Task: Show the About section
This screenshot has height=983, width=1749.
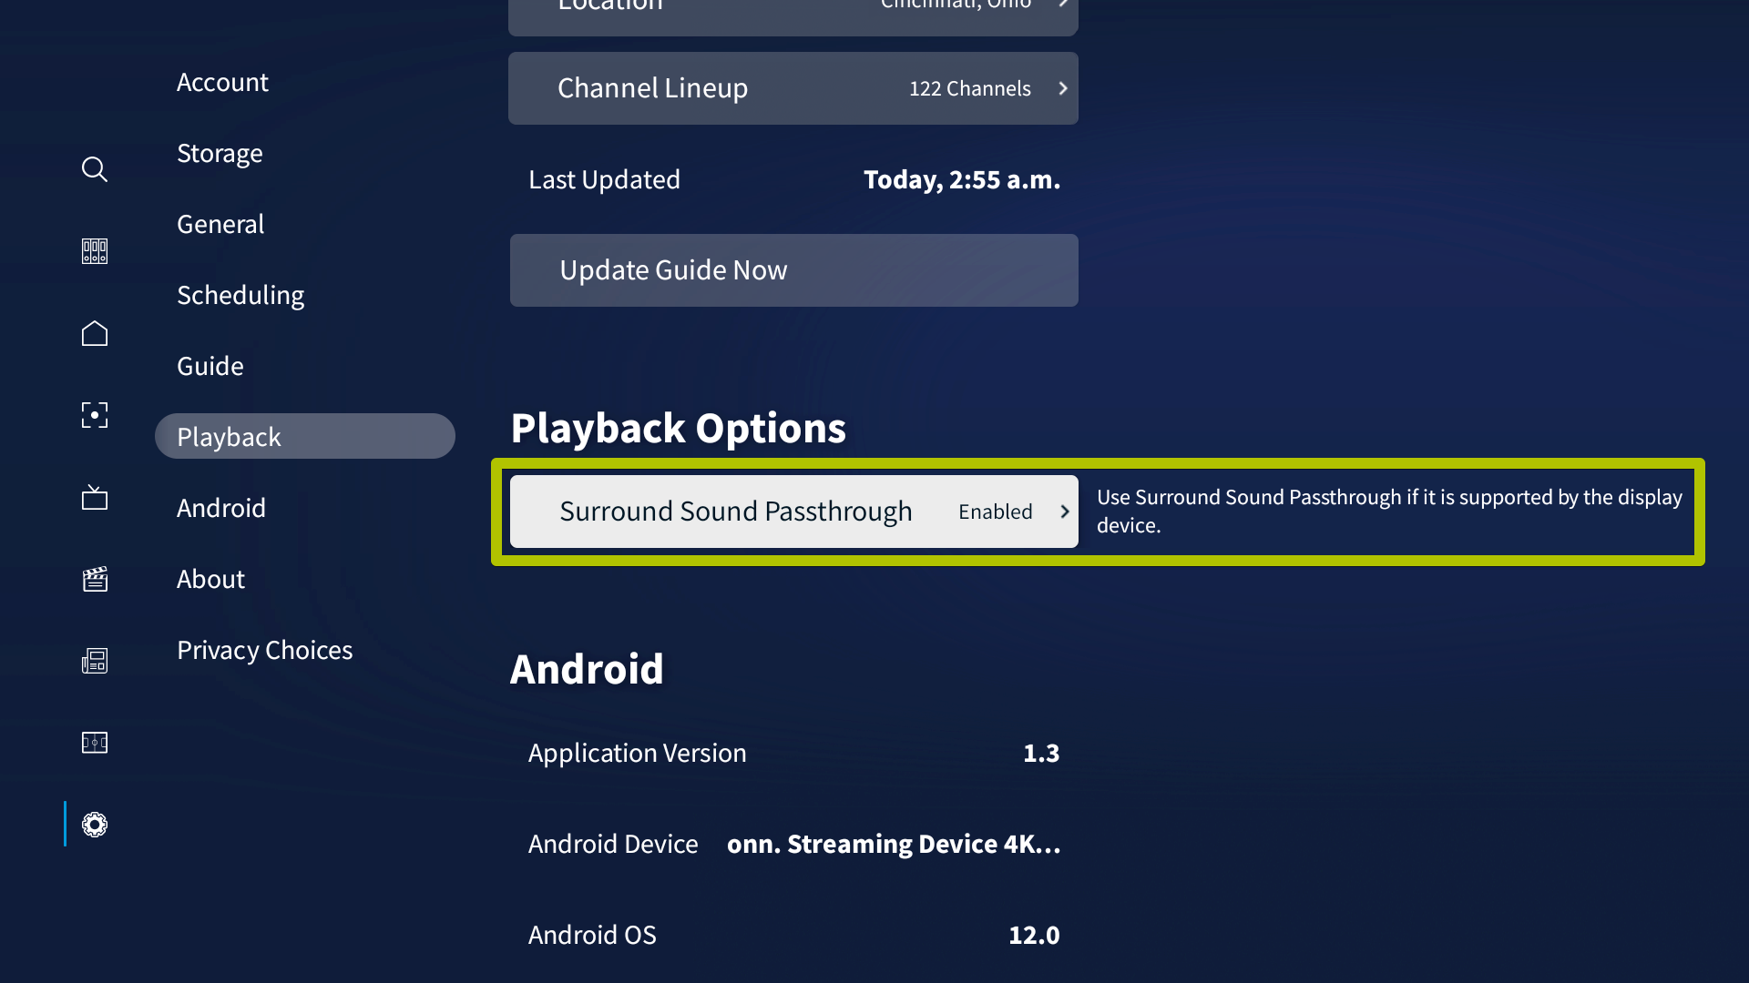Action: (x=210, y=579)
